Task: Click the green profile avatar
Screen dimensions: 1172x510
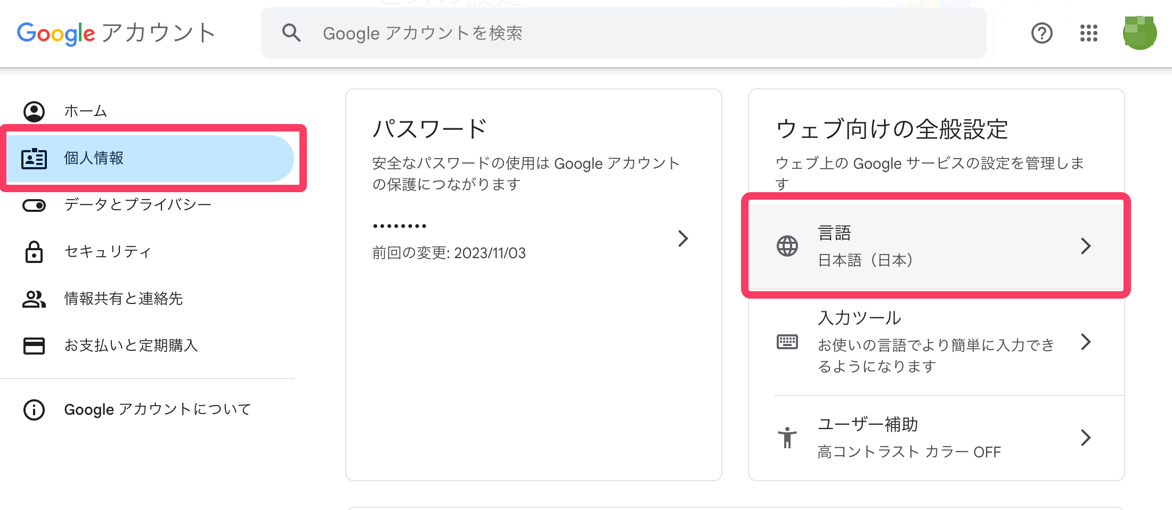Action: pos(1139,33)
